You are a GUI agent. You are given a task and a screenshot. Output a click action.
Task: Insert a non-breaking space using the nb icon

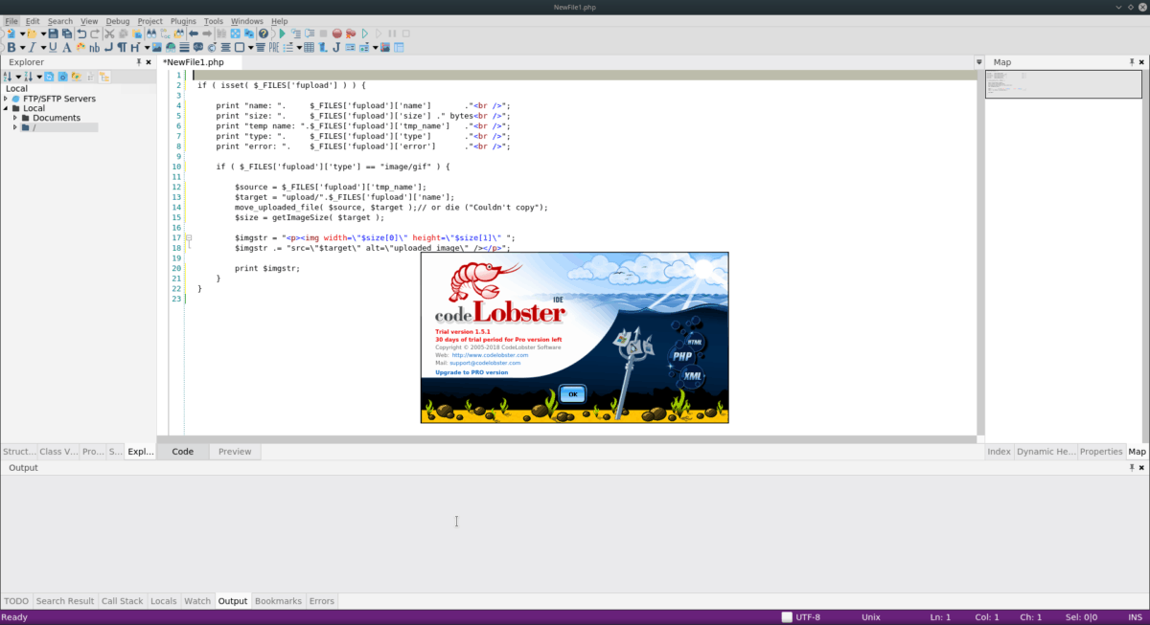(93, 46)
